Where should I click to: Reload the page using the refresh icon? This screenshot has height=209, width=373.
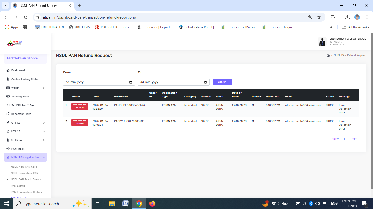26,17
